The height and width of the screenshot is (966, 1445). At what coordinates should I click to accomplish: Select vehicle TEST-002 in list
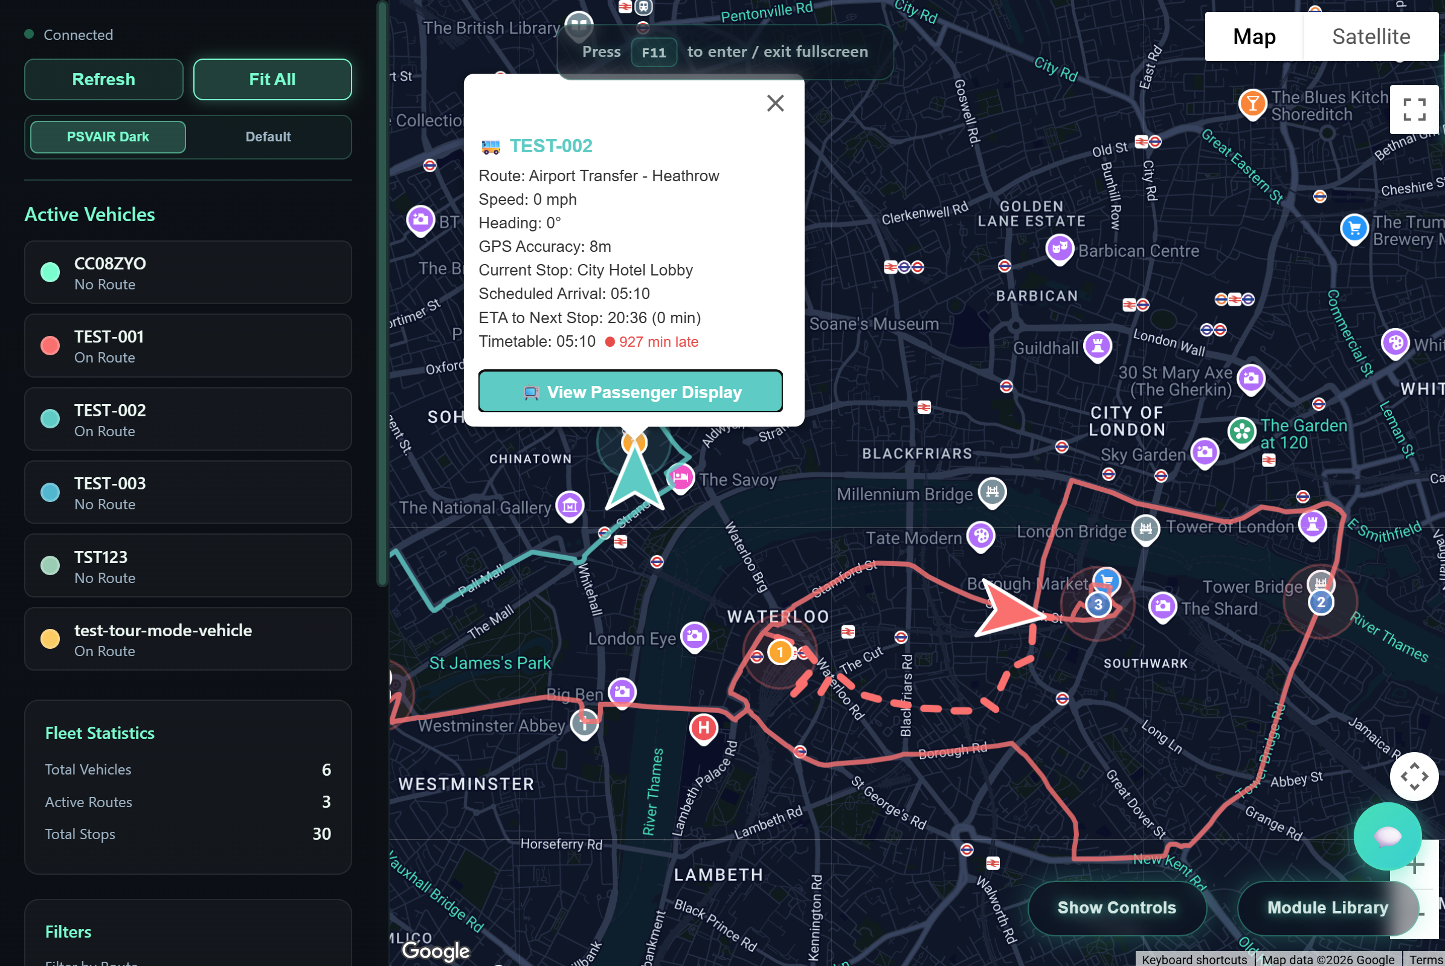(x=188, y=419)
